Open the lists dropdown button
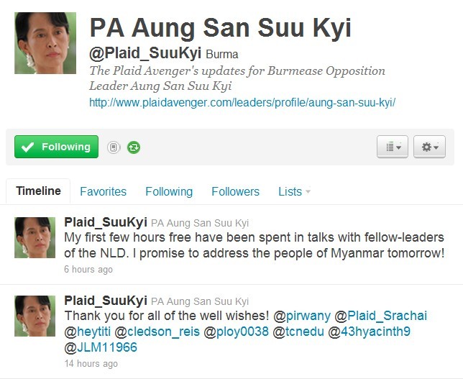Screen dimensions: 463x379 pos(393,147)
